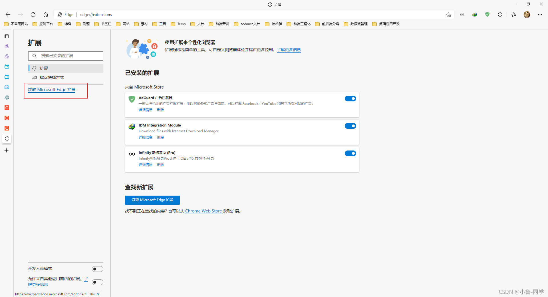Click the magnifier icon in search box
Viewport: 548px width, 297px height.
click(x=35, y=56)
